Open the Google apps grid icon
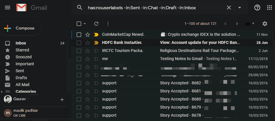The width and height of the screenshot is (275, 121). [x=269, y=8]
